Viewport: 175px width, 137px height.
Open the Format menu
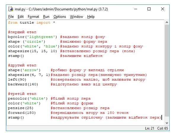[33, 17]
